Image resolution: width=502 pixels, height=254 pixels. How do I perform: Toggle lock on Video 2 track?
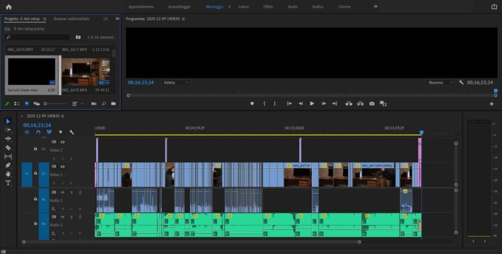coord(35,149)
